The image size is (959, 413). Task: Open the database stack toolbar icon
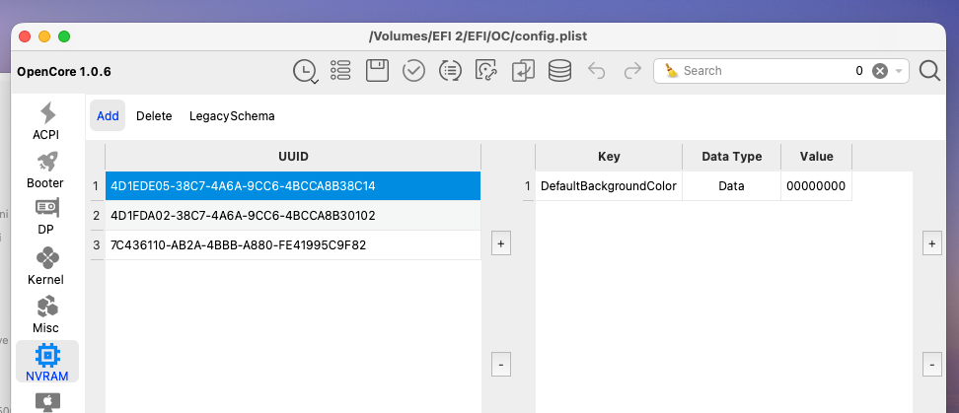tap(559, 71)
